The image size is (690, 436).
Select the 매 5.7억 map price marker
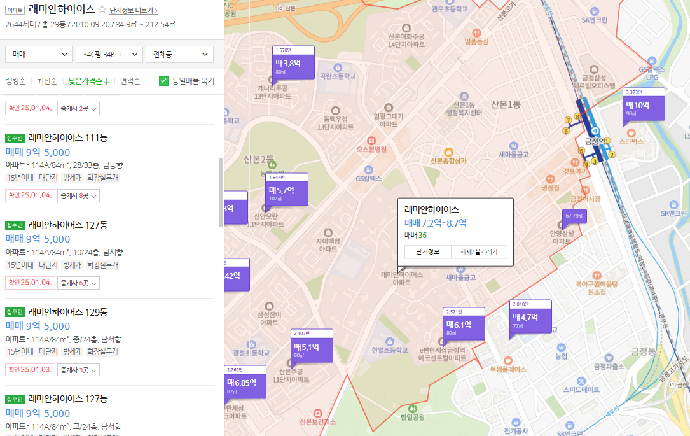286,190
